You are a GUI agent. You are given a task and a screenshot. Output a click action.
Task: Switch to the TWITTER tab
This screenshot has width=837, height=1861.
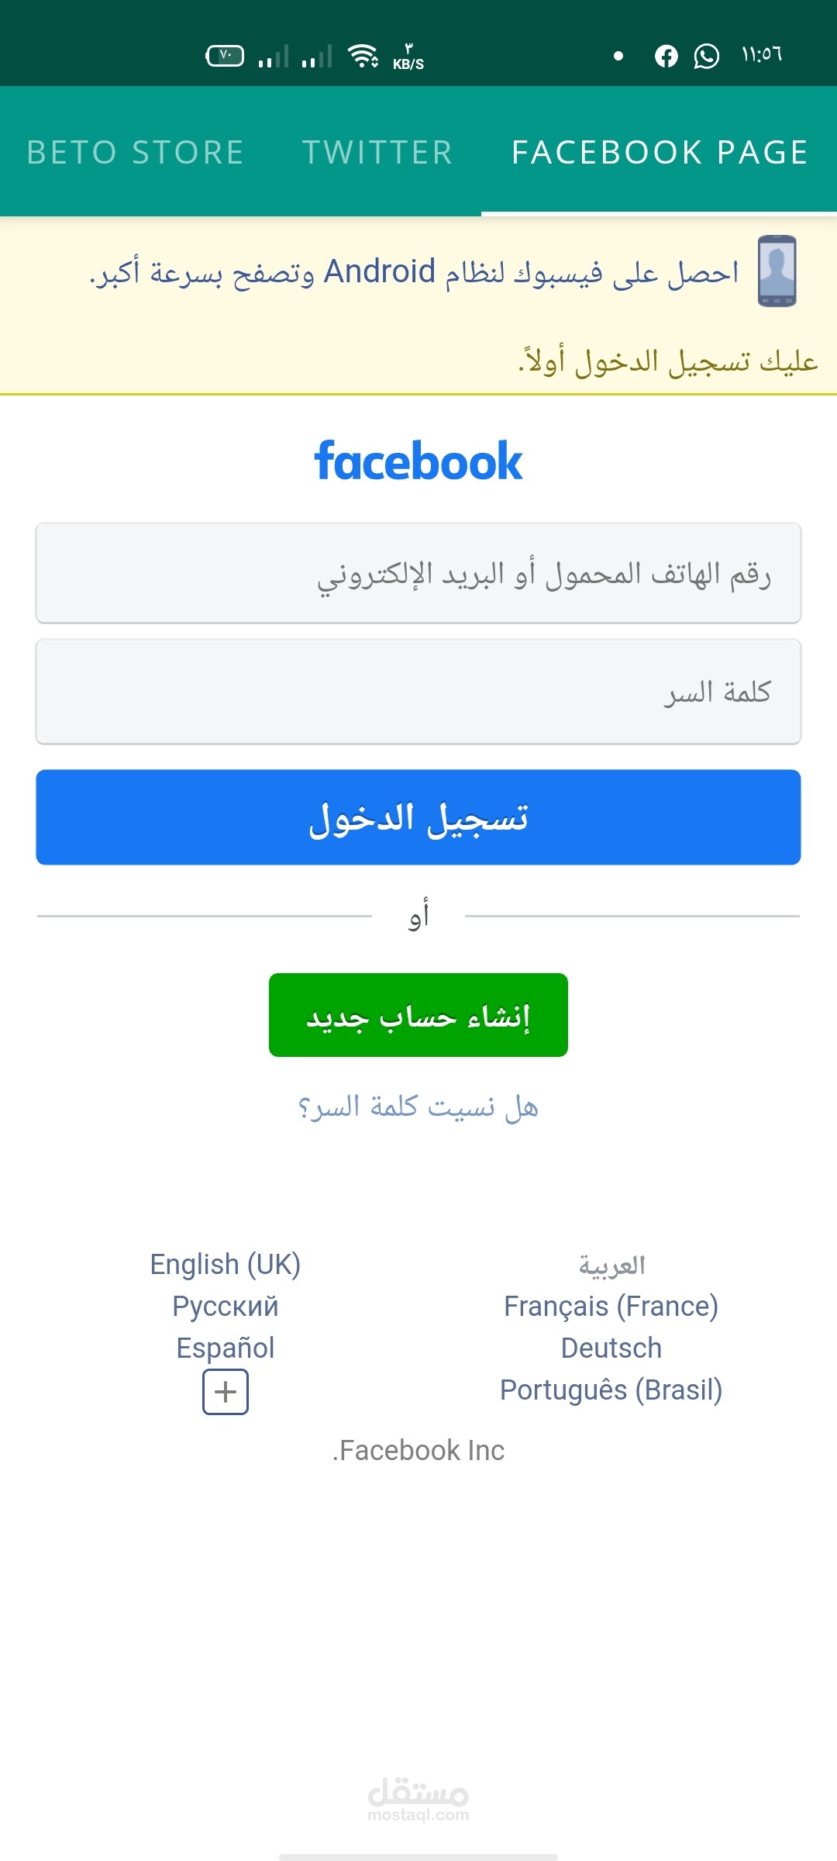[377, 152]
